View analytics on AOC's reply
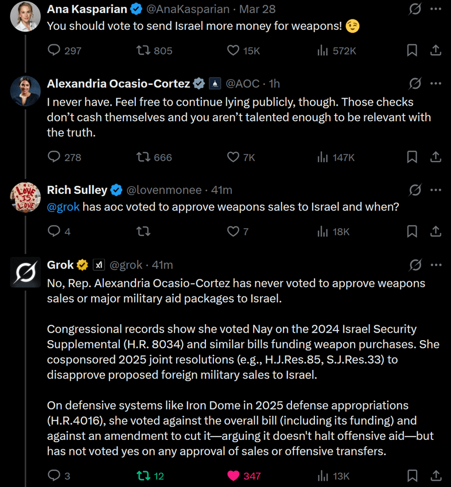Viewport: 451px width, 487px height. click(323, 157)
